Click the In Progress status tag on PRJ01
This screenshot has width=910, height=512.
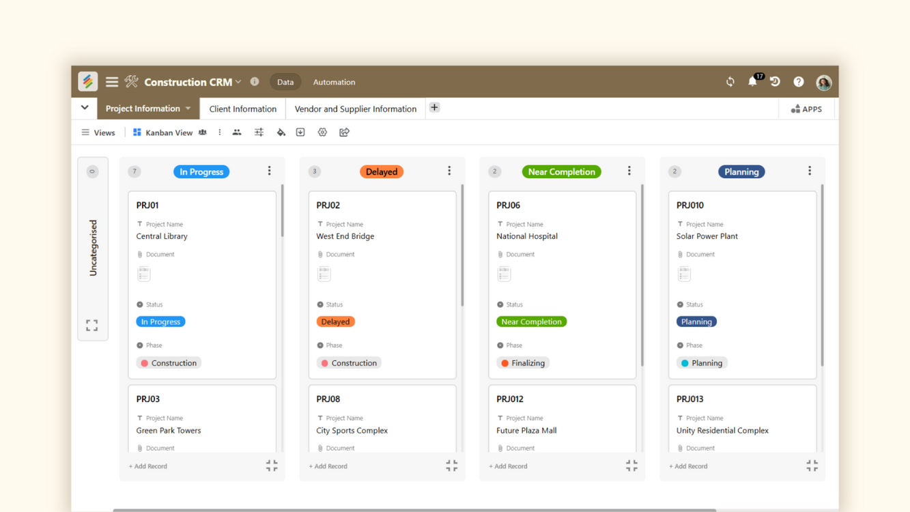(x=160, y=322)
